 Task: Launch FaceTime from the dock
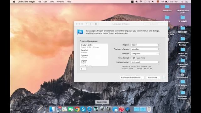pyautogui.click(x=71, y=109)
